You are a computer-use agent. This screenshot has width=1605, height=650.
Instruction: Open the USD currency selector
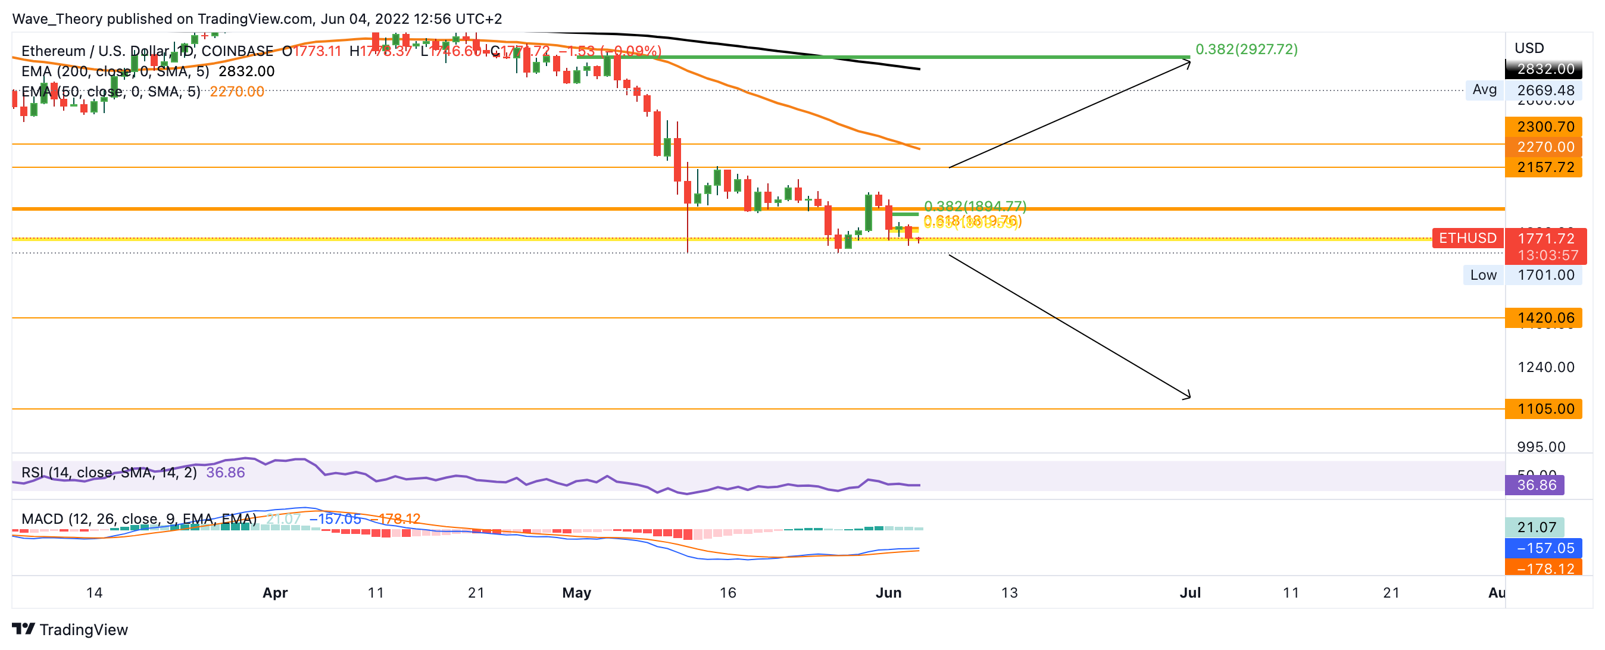1529,48
